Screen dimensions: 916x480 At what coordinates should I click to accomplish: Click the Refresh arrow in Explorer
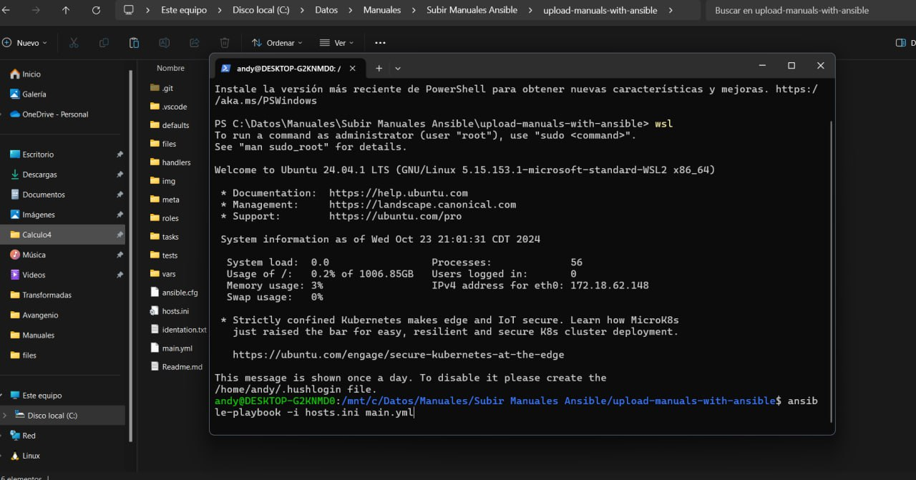[x=96, y=10]
